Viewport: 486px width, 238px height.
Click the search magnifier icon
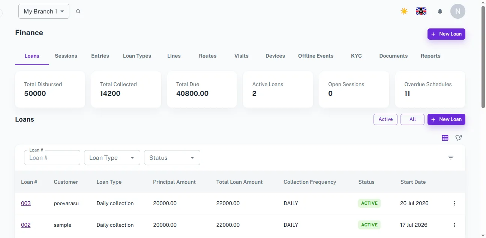point(78,12)
